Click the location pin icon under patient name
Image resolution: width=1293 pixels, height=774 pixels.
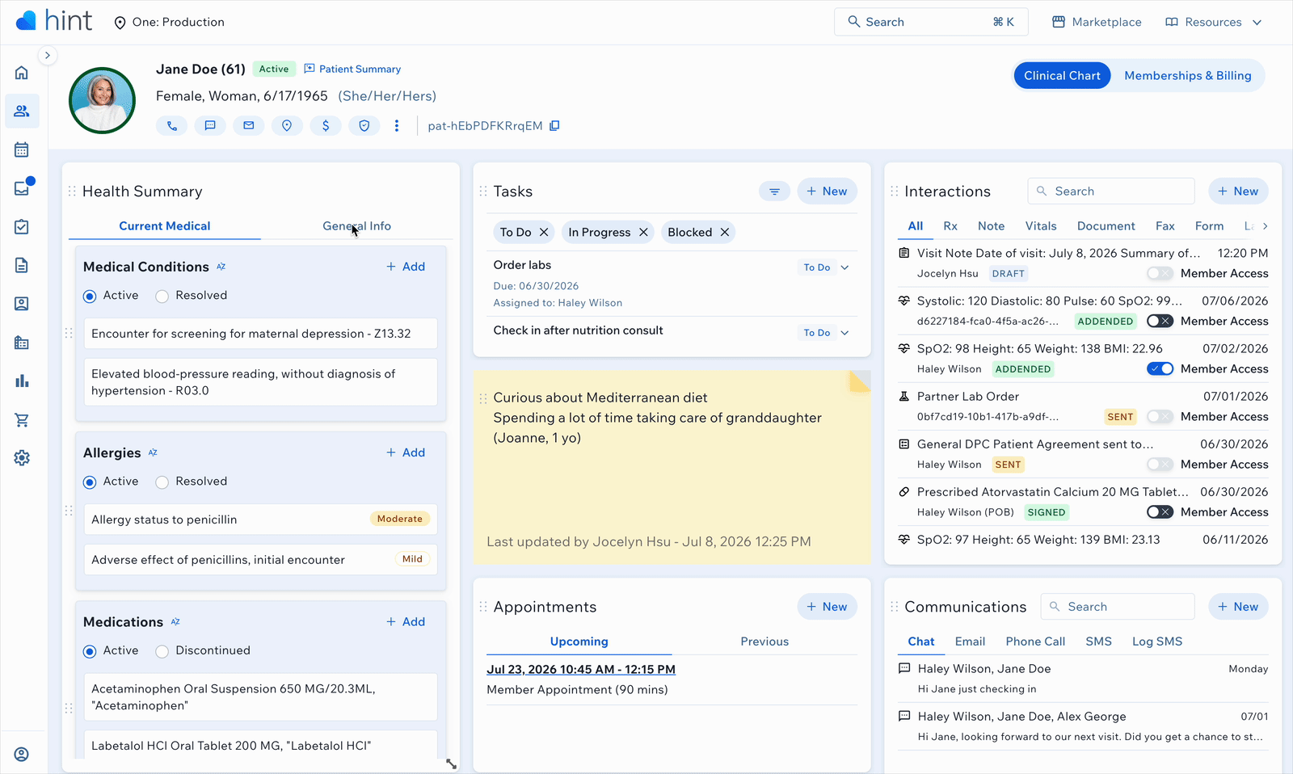click(x=287, y=125)
